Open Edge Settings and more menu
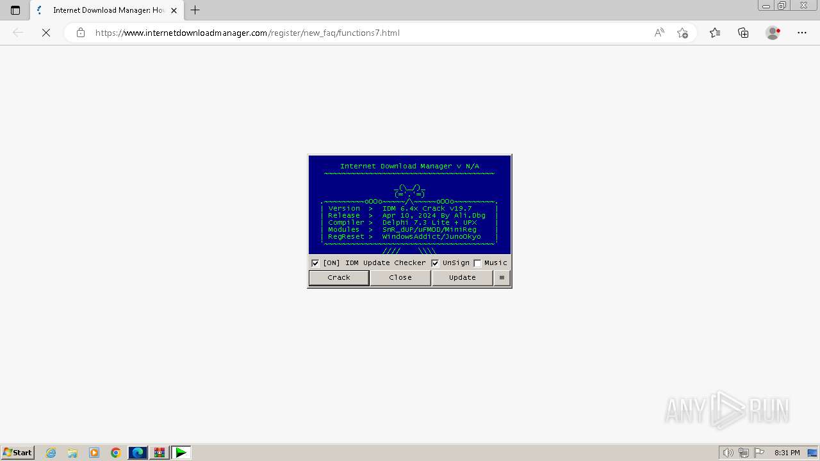This screenshot has width=820, height=461. [x=802, y=33]
